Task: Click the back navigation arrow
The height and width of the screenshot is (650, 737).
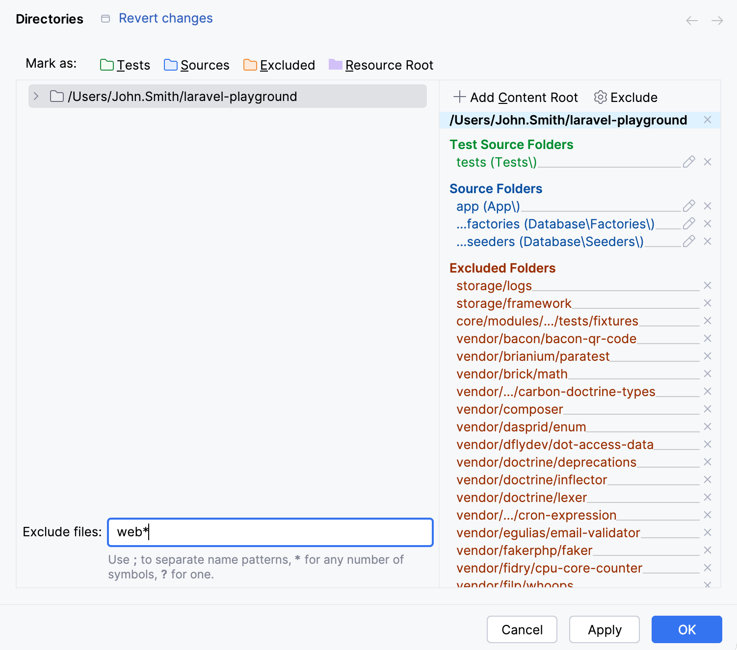Action: 692,21
